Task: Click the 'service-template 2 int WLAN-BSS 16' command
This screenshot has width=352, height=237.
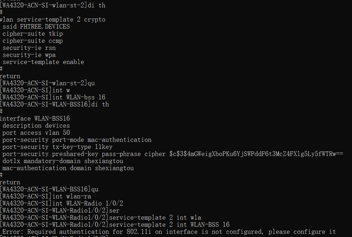Action: click(x=169, y=225)
